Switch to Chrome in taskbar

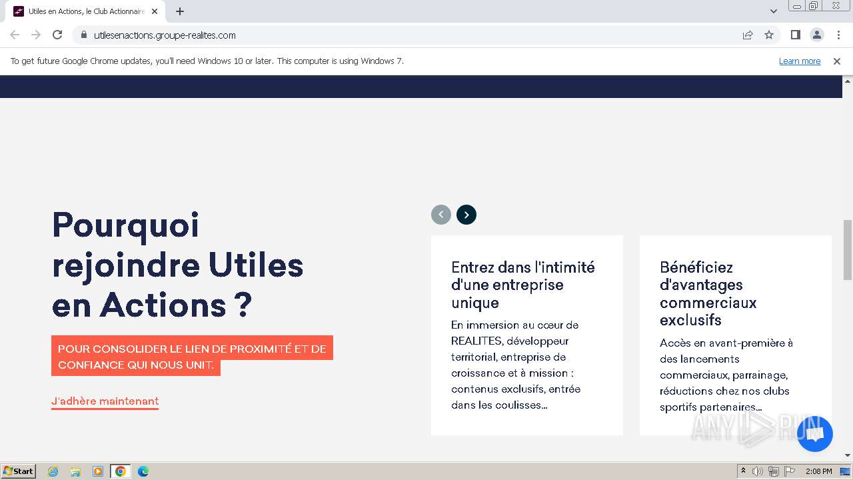[121, 471]
